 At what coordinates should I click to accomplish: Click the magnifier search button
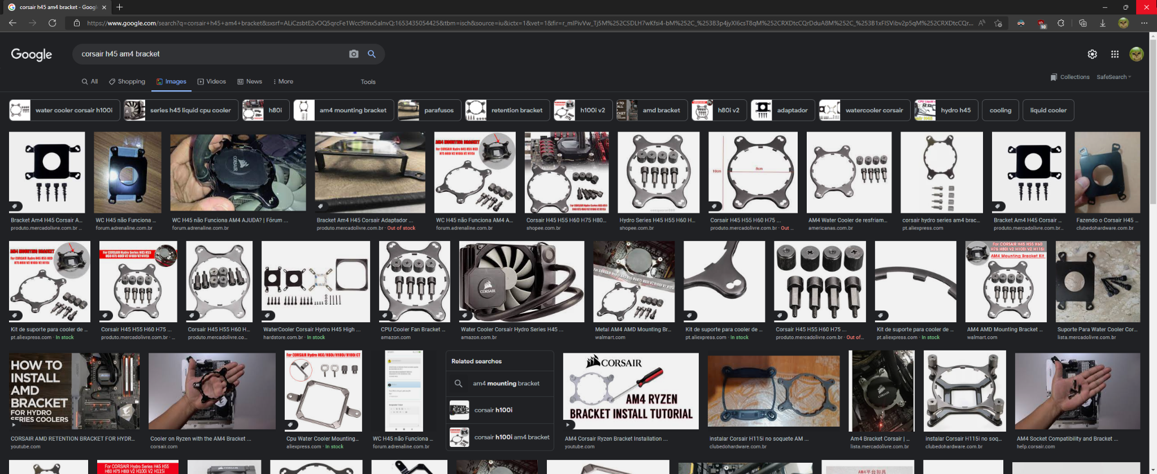click(372, 54)
